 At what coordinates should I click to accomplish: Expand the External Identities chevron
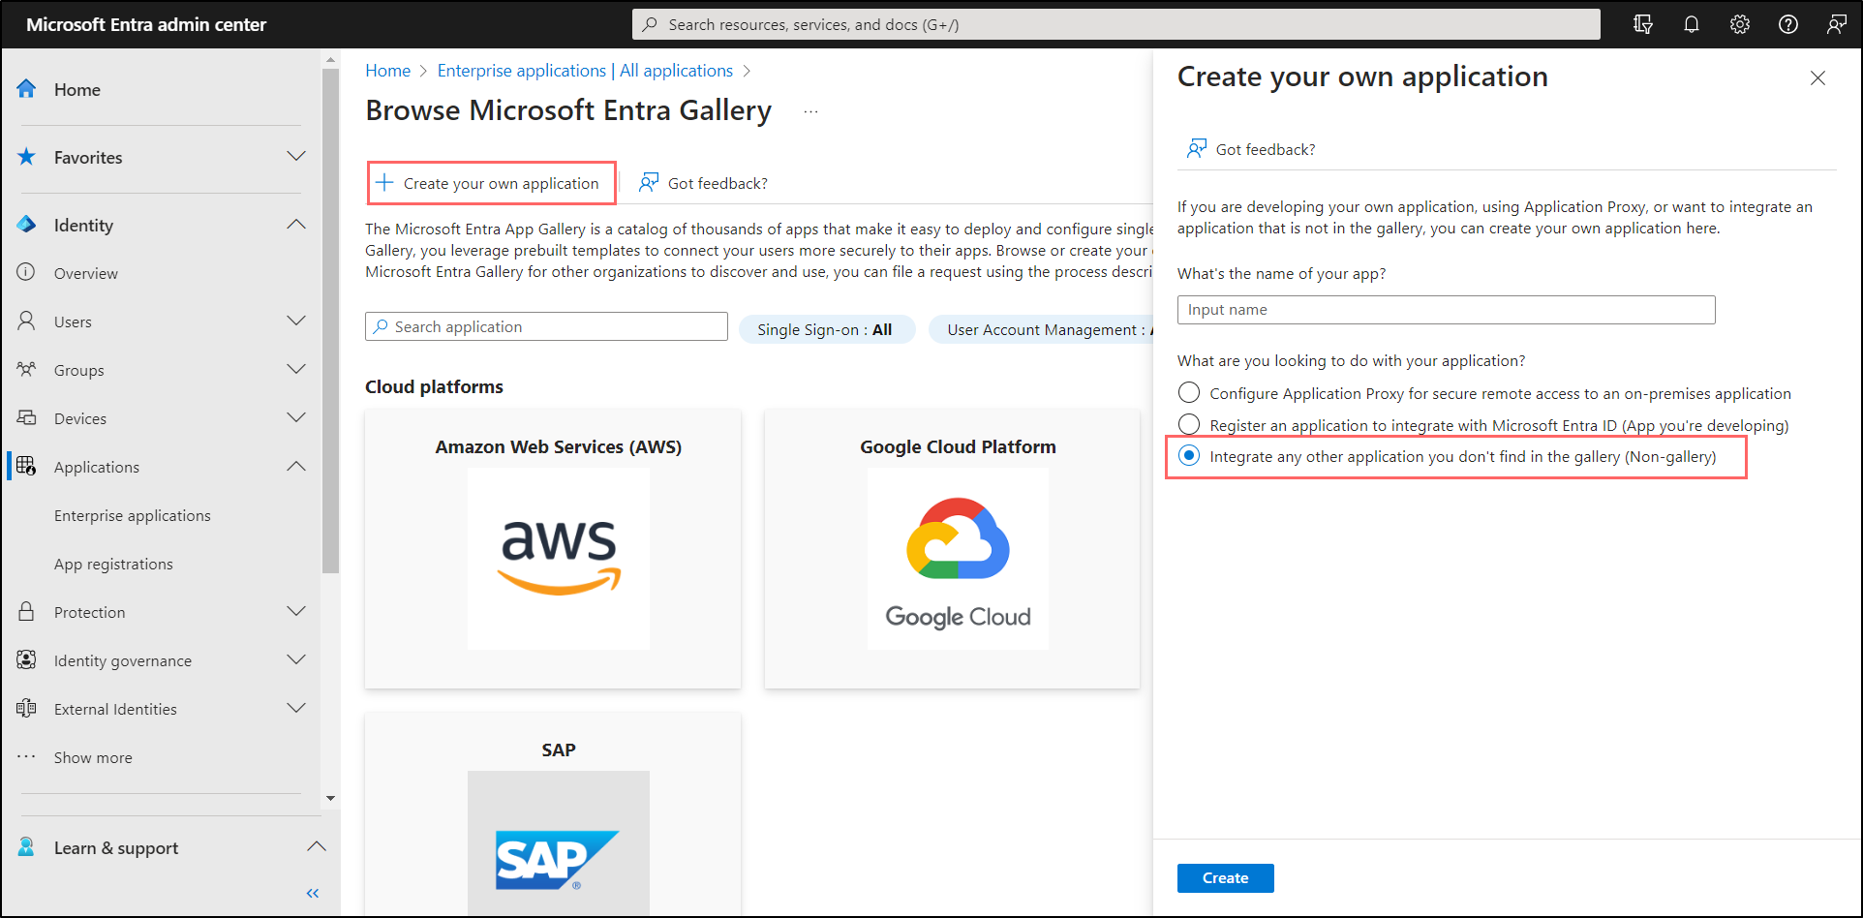pos(296,708)
